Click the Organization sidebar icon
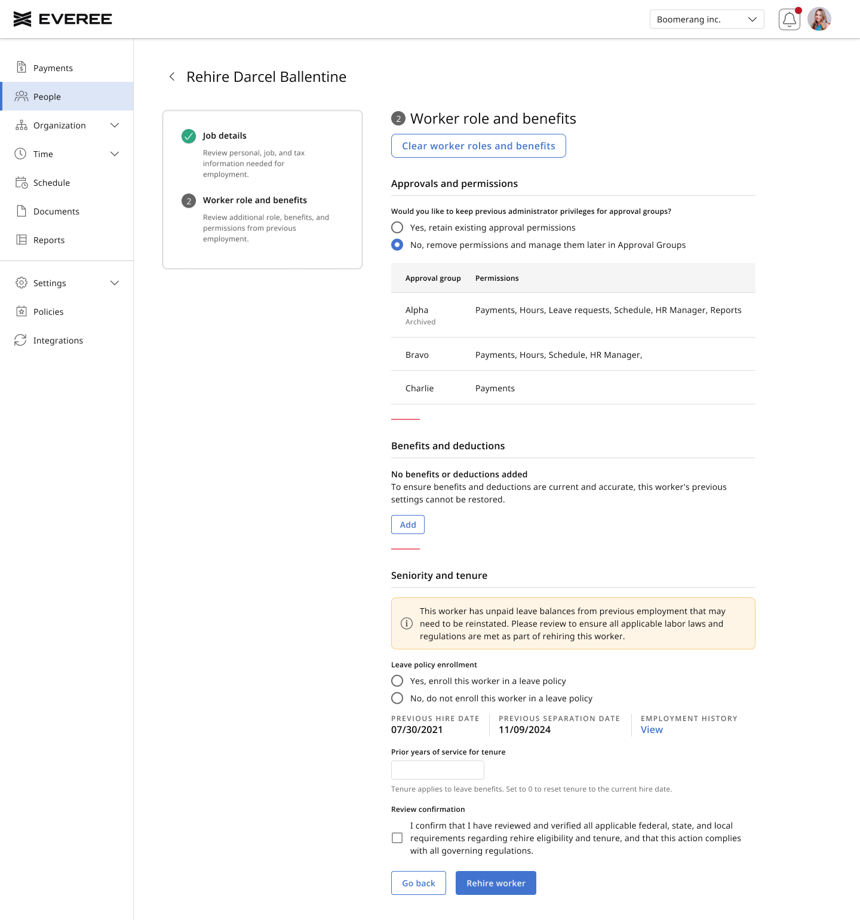Viewport: 860px width, 920px height. pos(21,125)
